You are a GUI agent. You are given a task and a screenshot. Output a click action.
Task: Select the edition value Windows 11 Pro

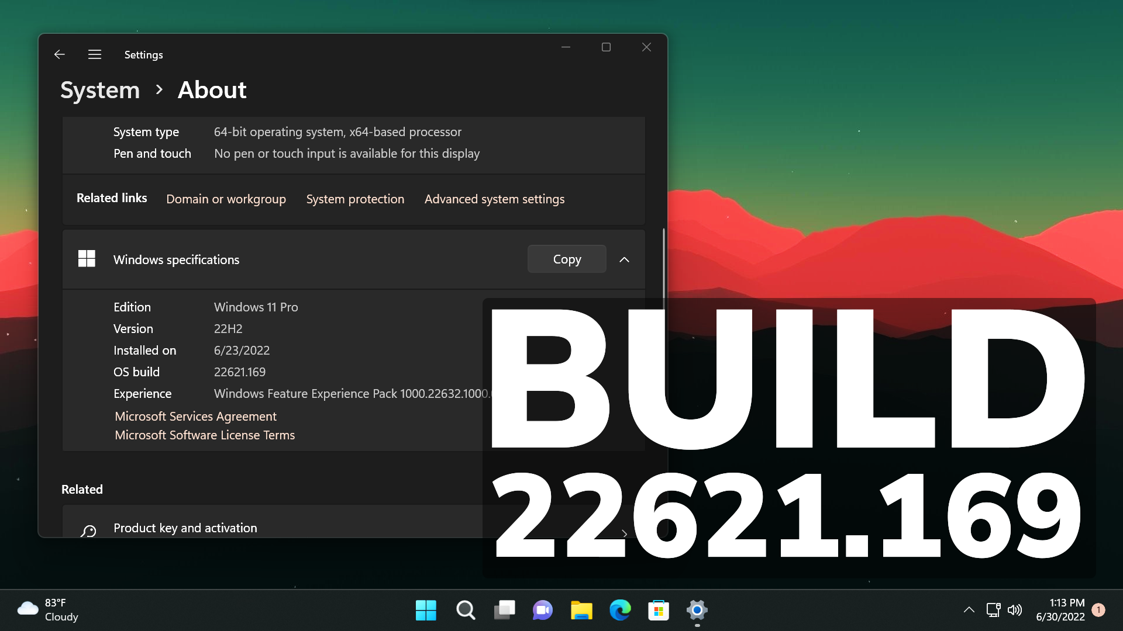(x=256, y=307)
